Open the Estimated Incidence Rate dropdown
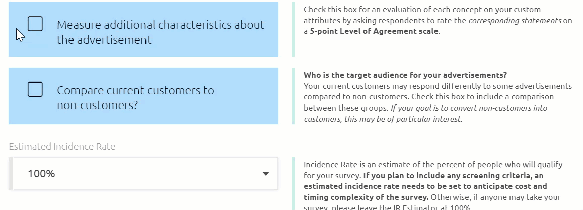Screen dimensions: 583x210 [143, 174]
